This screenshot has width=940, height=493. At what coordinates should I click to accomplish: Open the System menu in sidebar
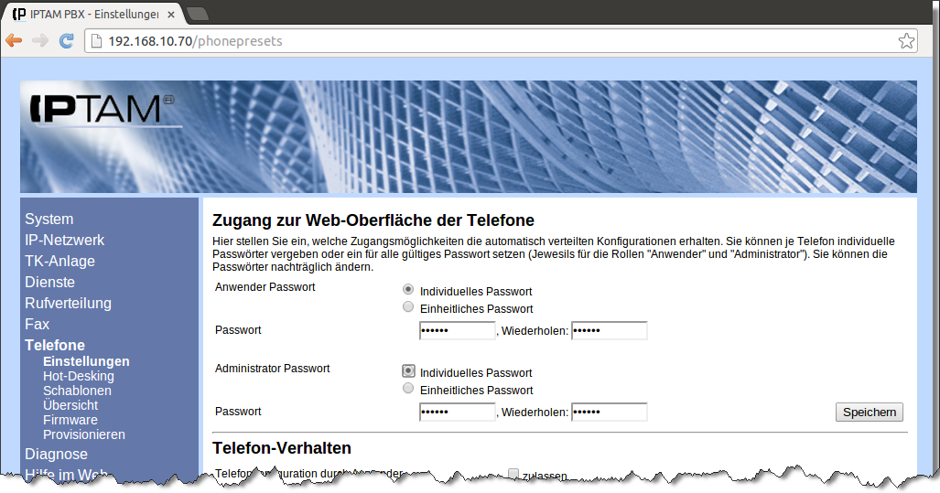pyautogui.click(x=49, y=220)
